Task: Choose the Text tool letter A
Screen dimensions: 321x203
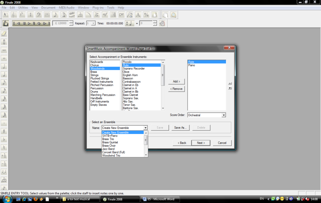Action: [x=138, y=15]
